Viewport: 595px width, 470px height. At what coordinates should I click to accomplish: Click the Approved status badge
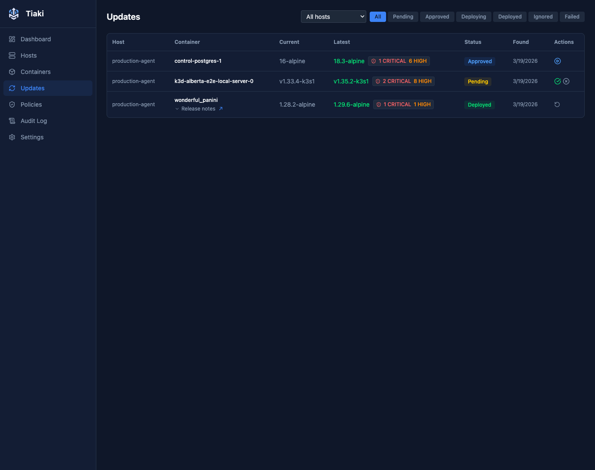coord(480,61)
